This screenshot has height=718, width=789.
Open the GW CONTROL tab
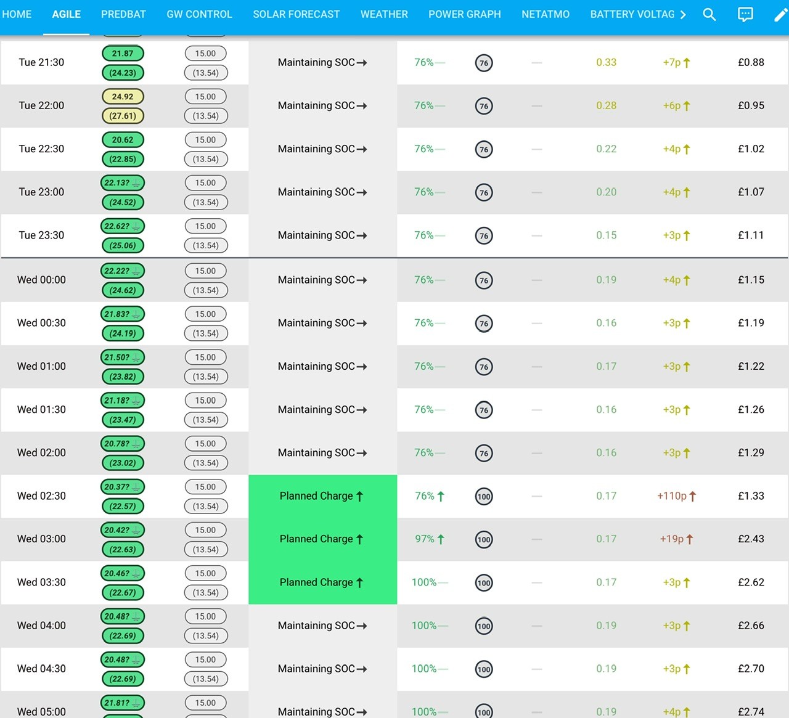(199, 14)
